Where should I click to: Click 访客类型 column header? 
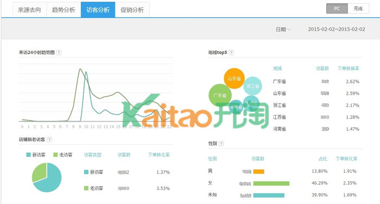[93, 155]
